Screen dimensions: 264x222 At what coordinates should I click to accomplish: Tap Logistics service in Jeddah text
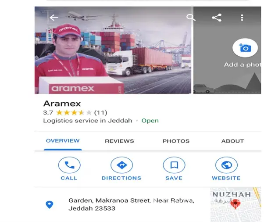[88, 121]
